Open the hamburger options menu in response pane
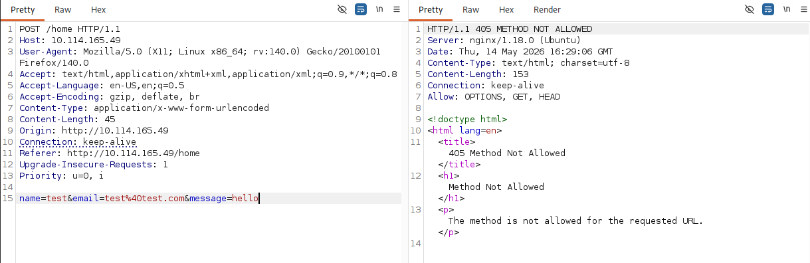The width and height of the screenshot is (810, 263). tap(803, 9)
